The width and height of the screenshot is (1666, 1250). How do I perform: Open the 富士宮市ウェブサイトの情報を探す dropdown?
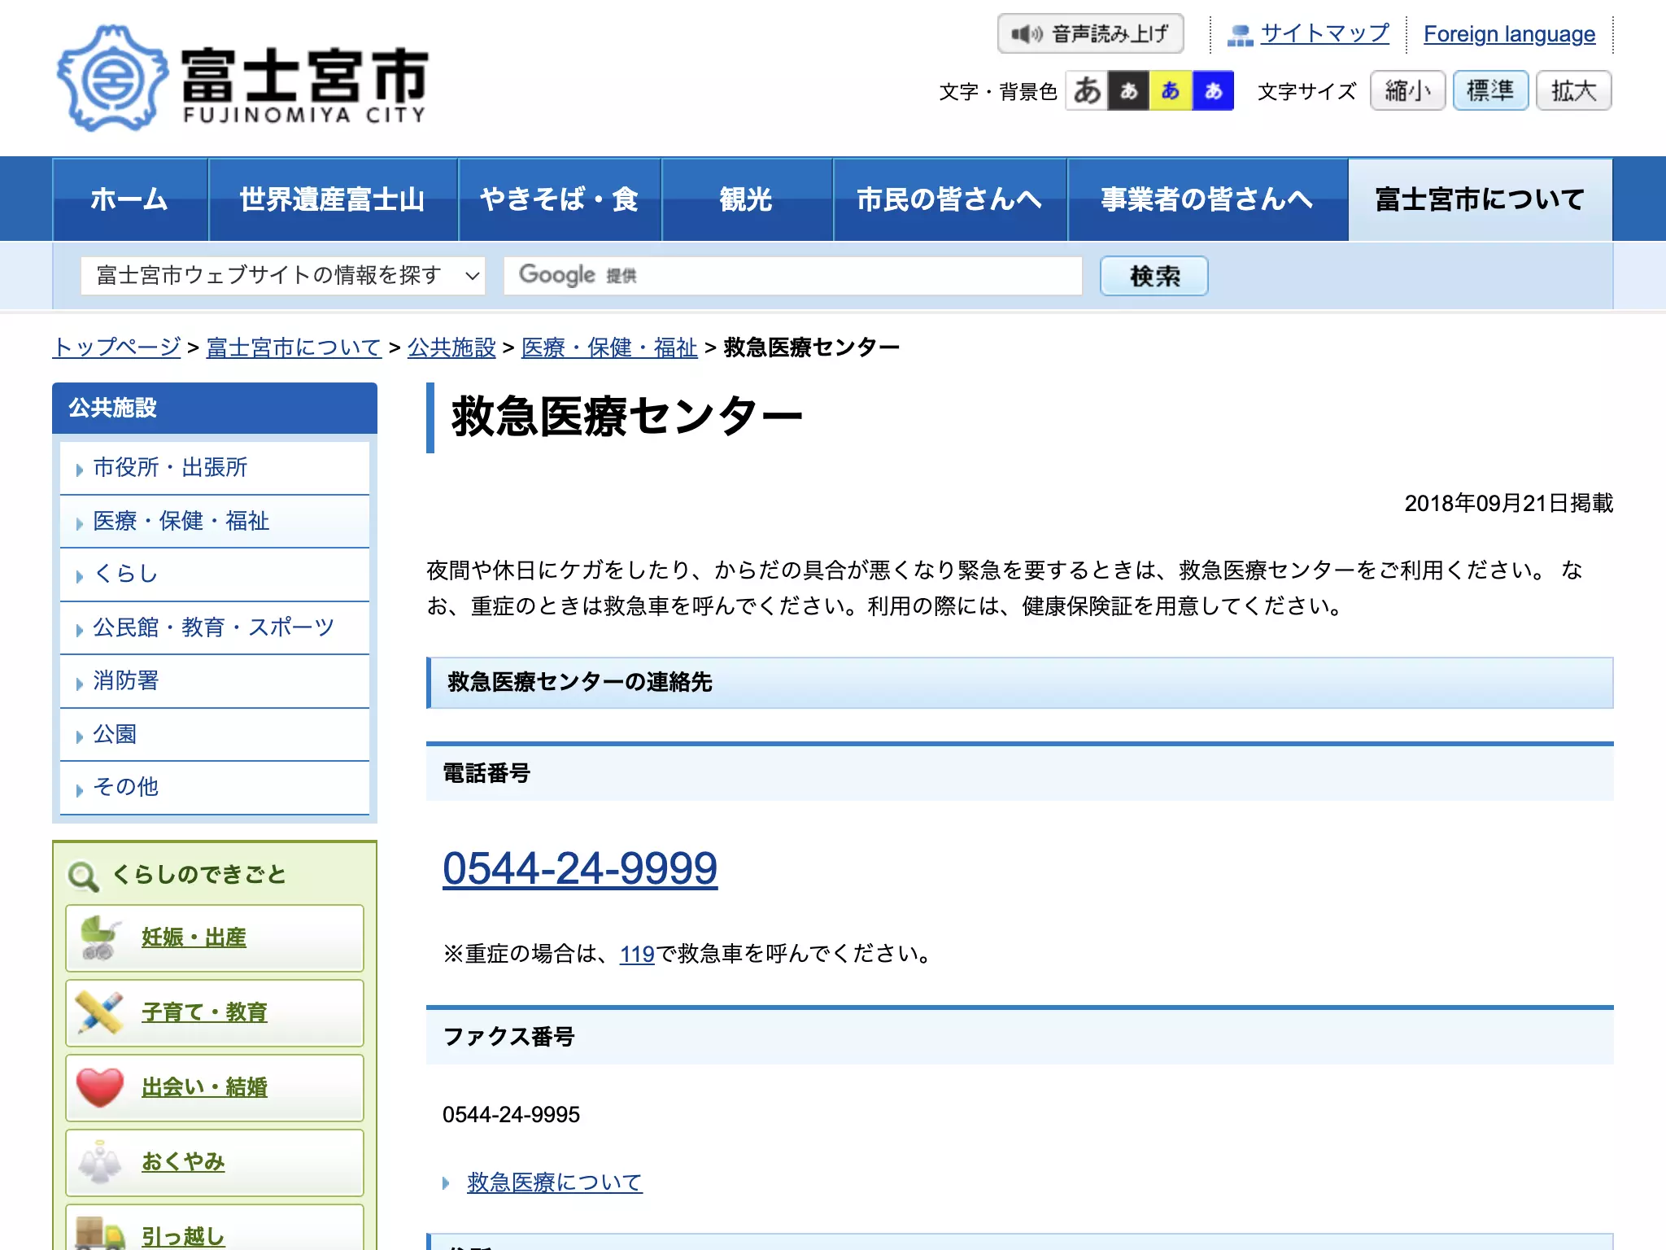283,276
